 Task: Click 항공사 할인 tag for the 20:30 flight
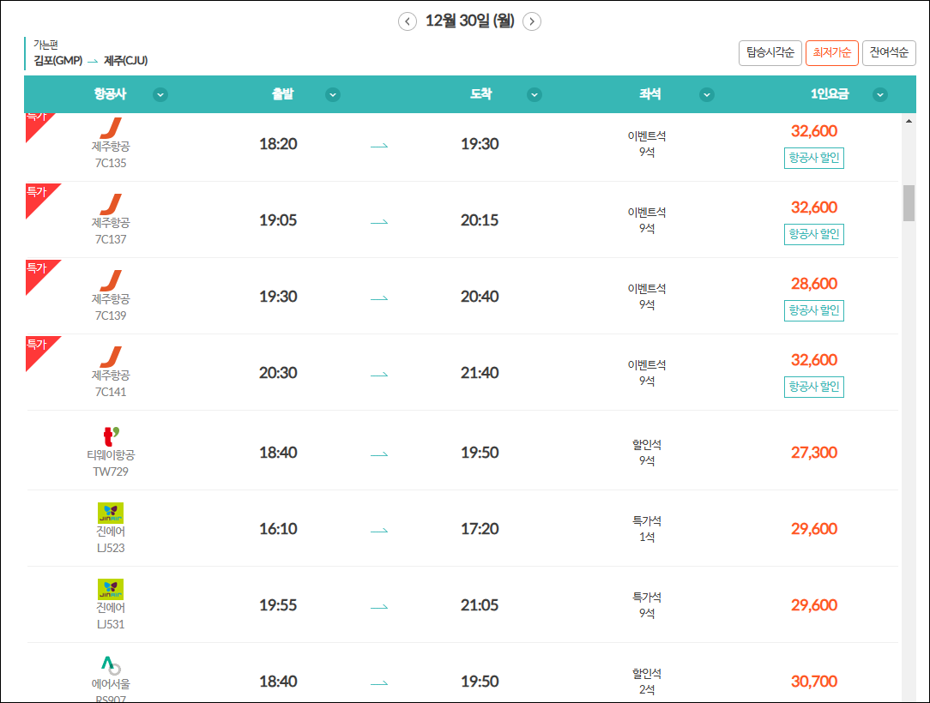click(813, 387)
